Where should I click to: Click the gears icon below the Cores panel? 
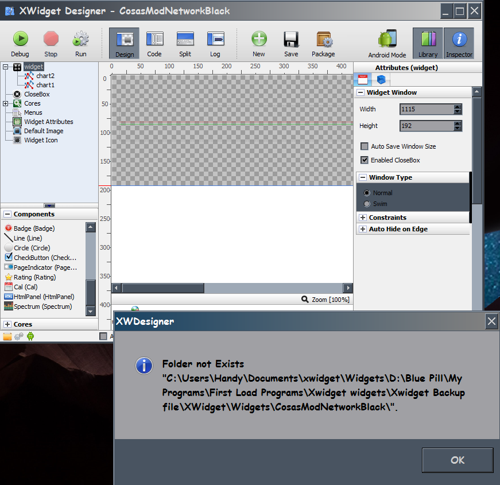coord(19,336)
